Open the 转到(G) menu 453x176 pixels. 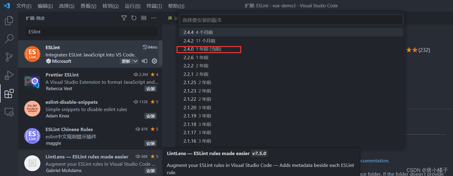pyautogui.click(x=110, y=6)
